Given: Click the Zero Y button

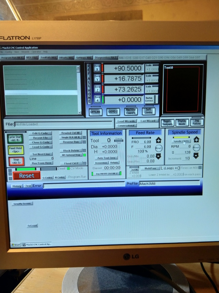Looking at the screenshot, I should (x=97, y=78).
